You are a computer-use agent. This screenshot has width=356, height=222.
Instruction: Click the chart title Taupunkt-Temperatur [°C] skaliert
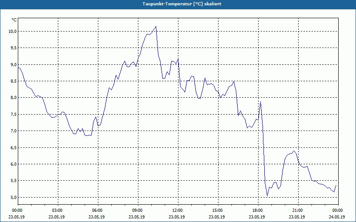click(182, 4)
